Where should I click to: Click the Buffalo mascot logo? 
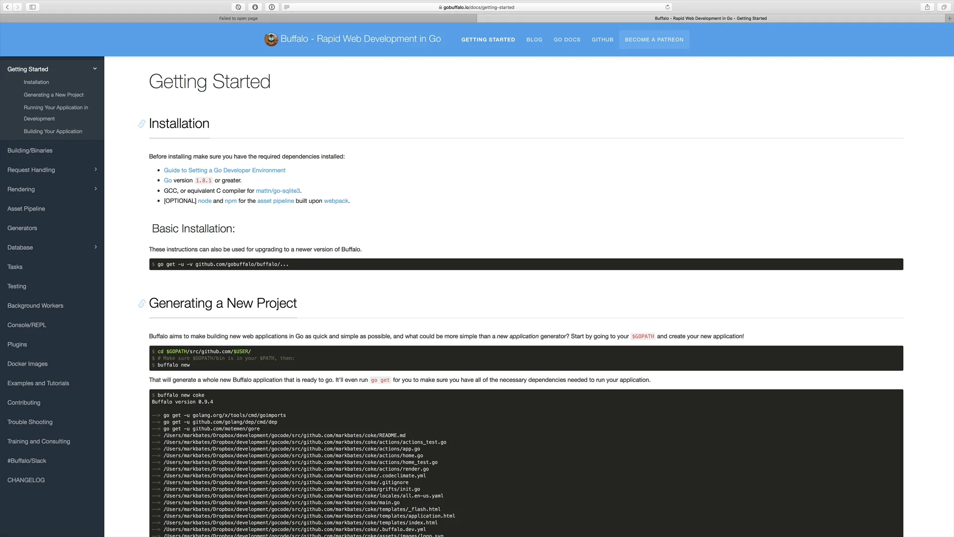pyautogui.click(x=271, y=39)
